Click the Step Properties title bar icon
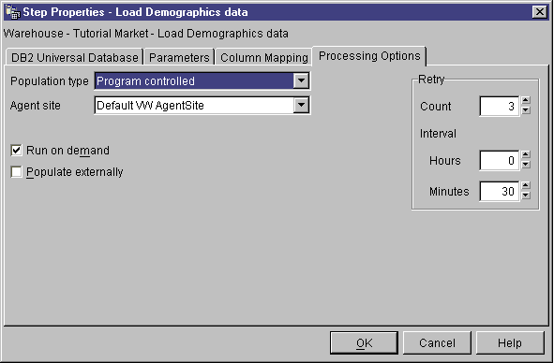 (13, 12)
